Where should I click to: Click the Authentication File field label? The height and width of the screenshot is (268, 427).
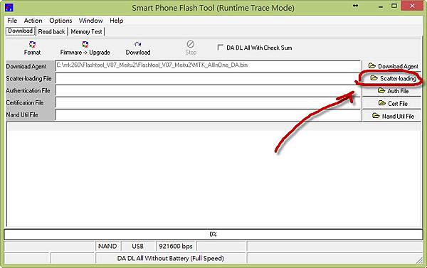coord(28,90)
